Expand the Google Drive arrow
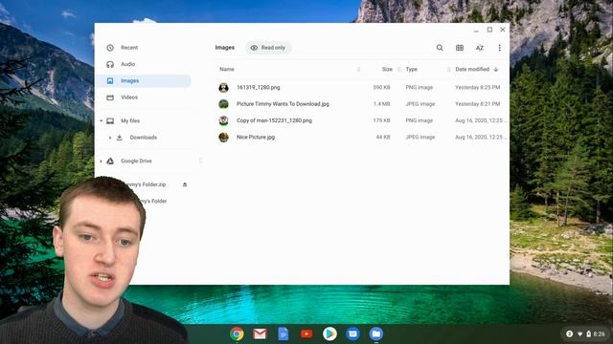 102,161
